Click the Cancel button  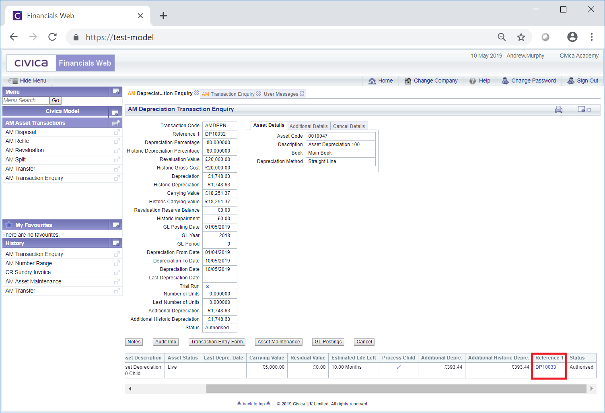tap(364, 342)
